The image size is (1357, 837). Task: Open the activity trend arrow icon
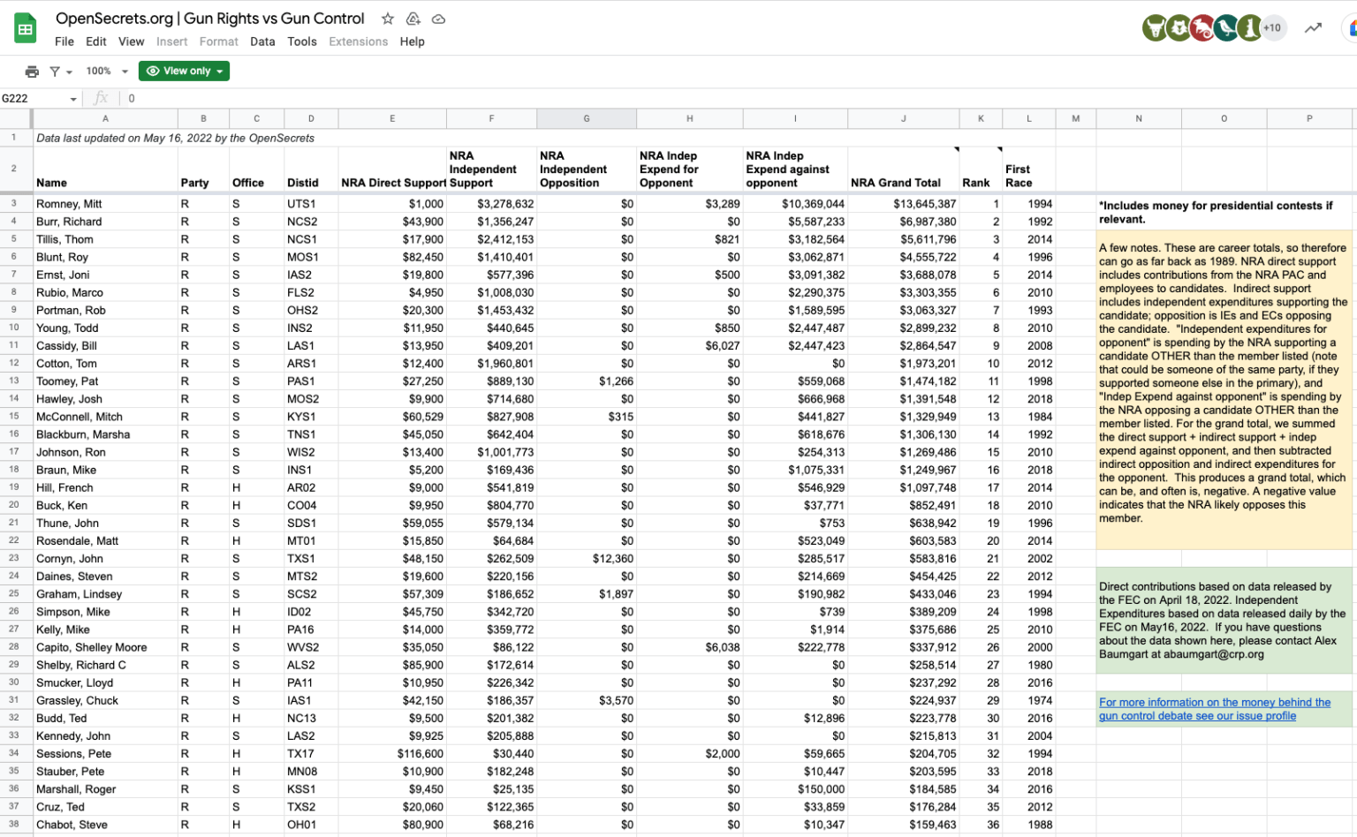(1314, 28)
